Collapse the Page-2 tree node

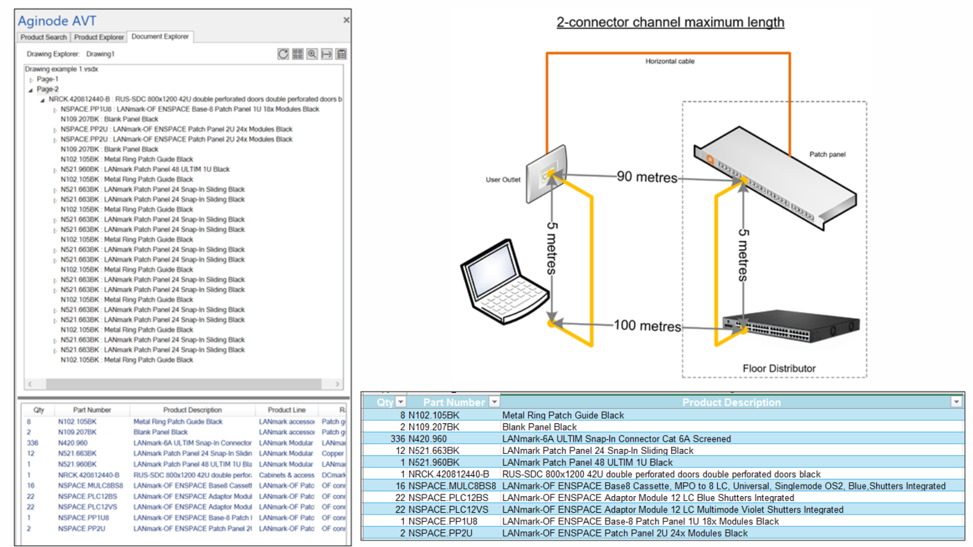click(31, 90)
